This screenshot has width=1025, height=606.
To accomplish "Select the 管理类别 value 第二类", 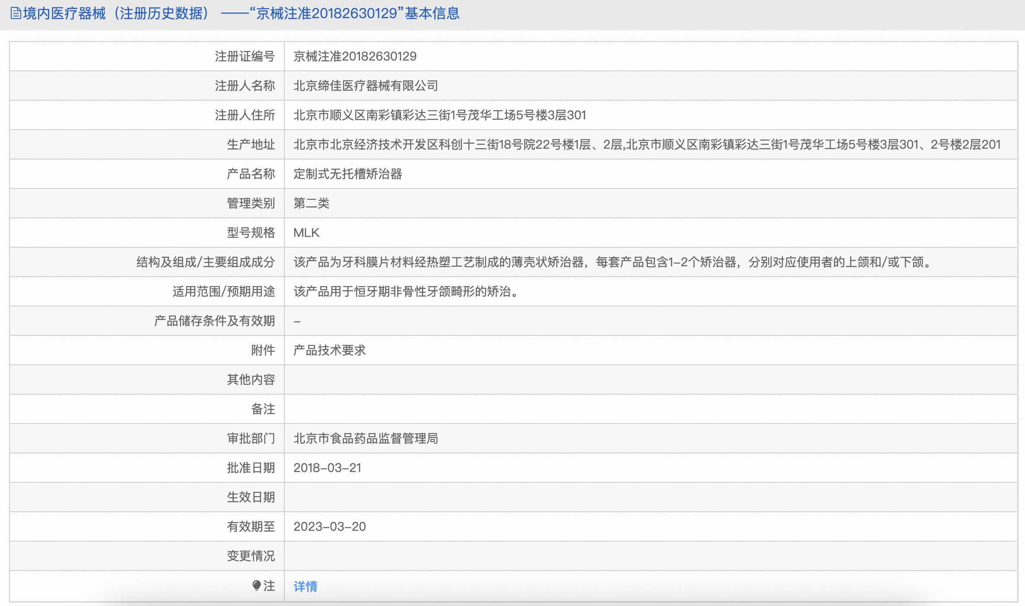I will (311, 203).
